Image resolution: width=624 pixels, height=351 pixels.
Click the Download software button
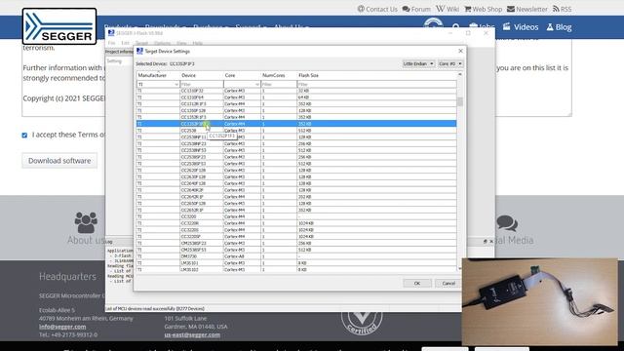coord(59,161)
